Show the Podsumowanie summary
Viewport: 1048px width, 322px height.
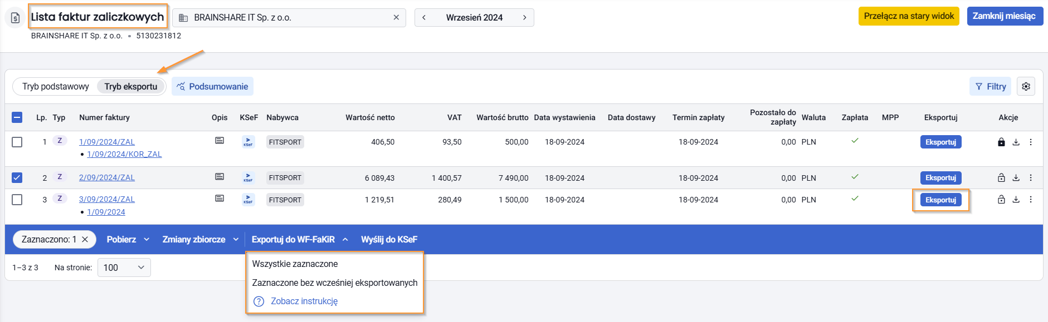(x=212, y=86)
